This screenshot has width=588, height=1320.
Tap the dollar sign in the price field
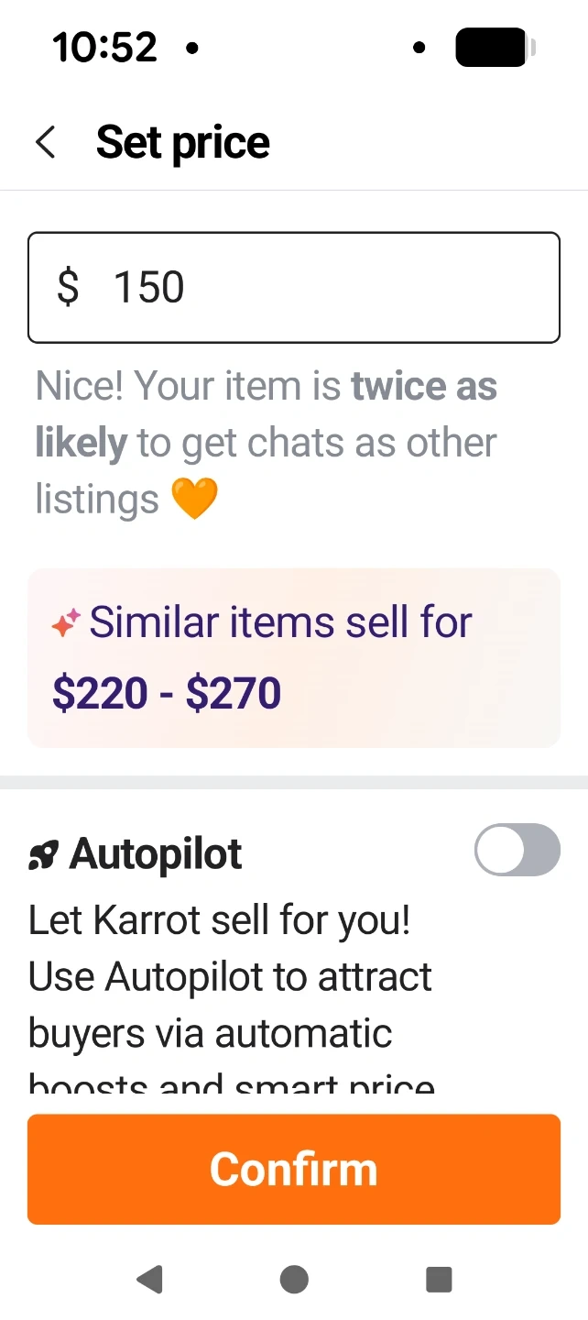[x=68, y=287]
